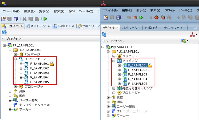The height and width of the screenshot is (120, 199).
Task: Click Save icon in left window toolbar
Action: [9, 19]
